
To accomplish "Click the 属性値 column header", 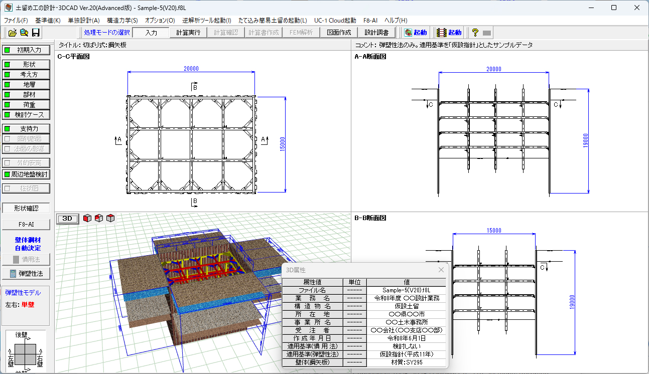I will (312, 282).
